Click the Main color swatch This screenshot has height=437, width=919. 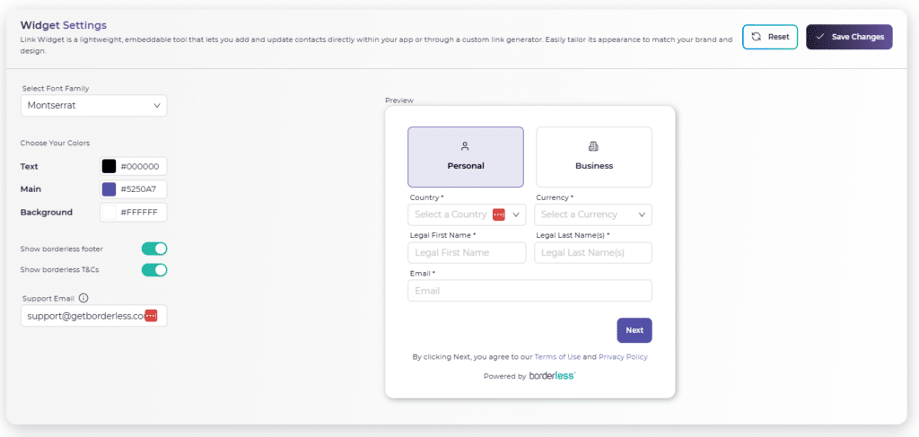click(109, 189)
